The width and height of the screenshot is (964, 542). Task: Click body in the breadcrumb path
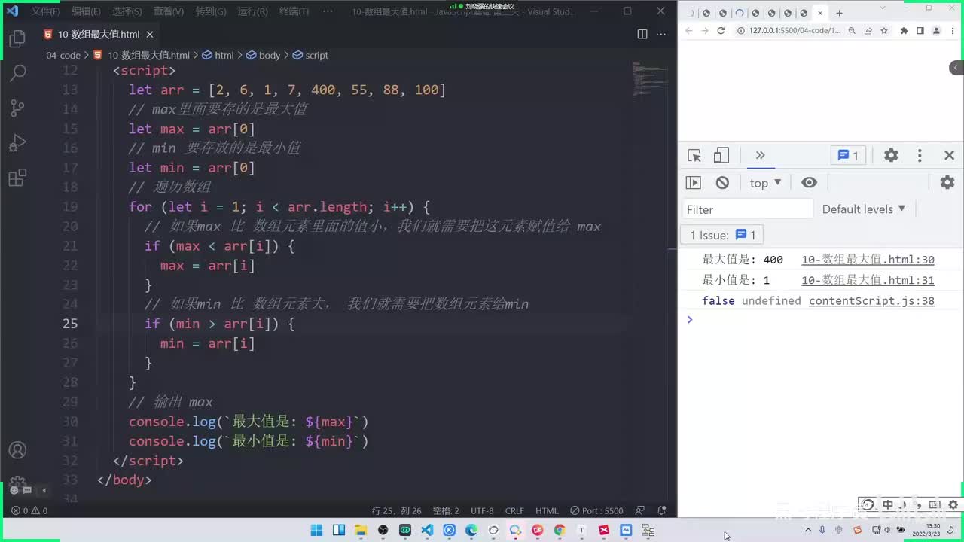tap(264, 55)
